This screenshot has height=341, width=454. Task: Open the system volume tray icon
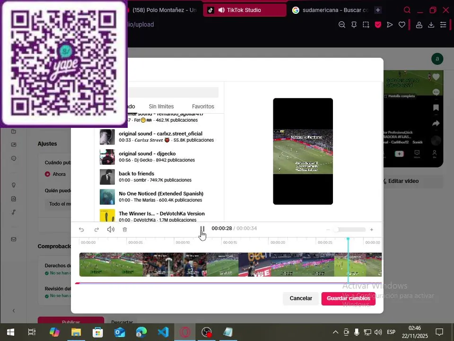point(378,332)
